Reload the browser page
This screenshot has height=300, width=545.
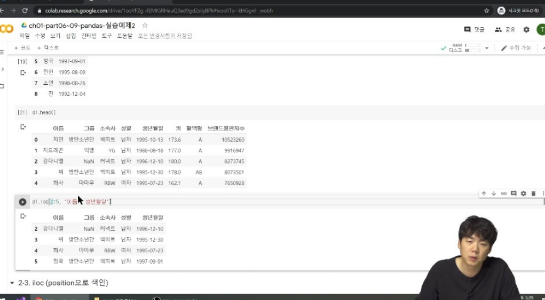[x=25, y=11]
